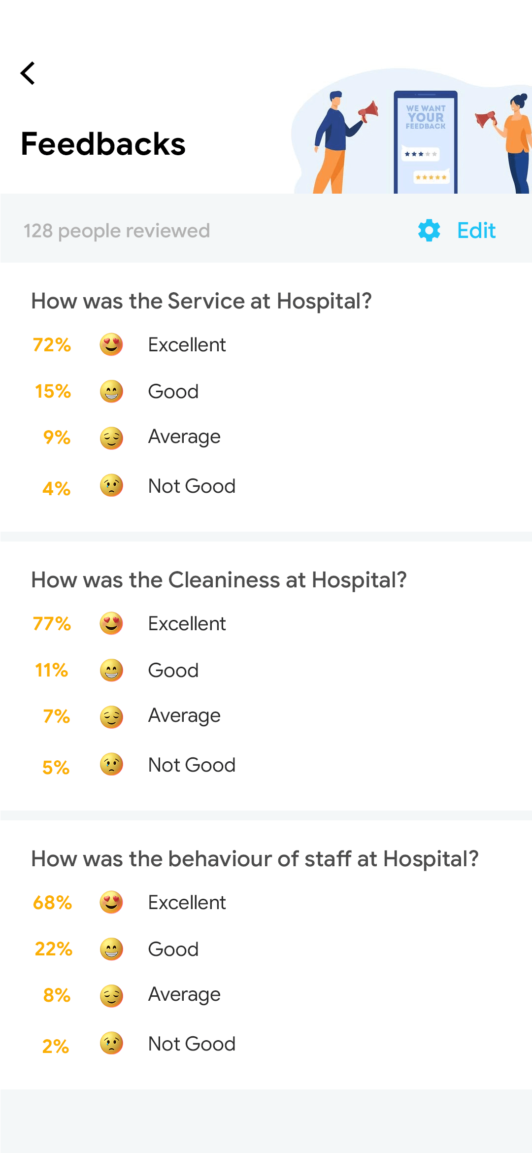The width and height of the screenshot is (532, 1153).
Task: Choose Good under Cleaniness at Hospital
Action: (173, 670)
